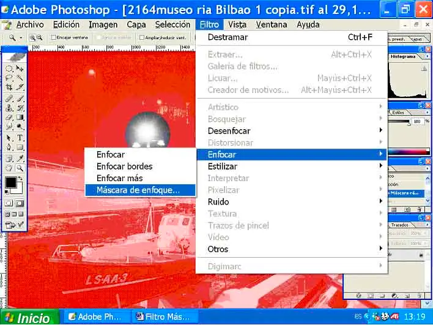Switch to standard screen mode
The image size is (433, 325).
click(7, 214)
